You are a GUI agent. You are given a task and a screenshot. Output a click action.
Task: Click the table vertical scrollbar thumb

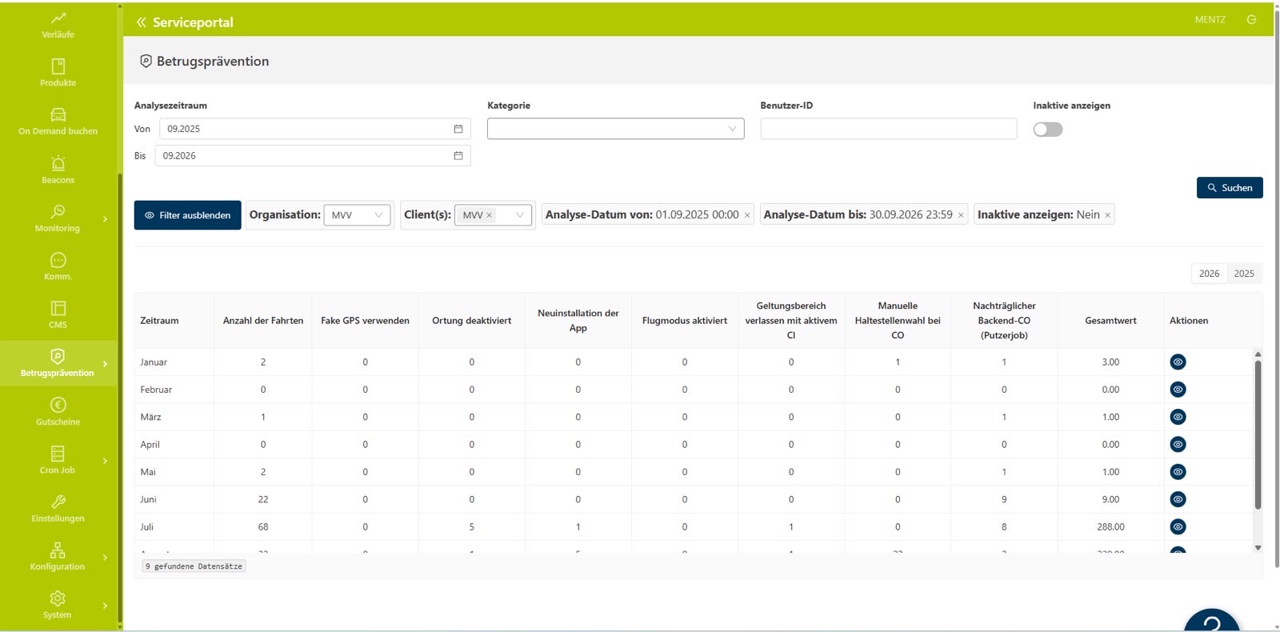pos(1258,434)
